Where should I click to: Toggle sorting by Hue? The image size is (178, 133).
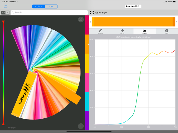coord(3,12)
